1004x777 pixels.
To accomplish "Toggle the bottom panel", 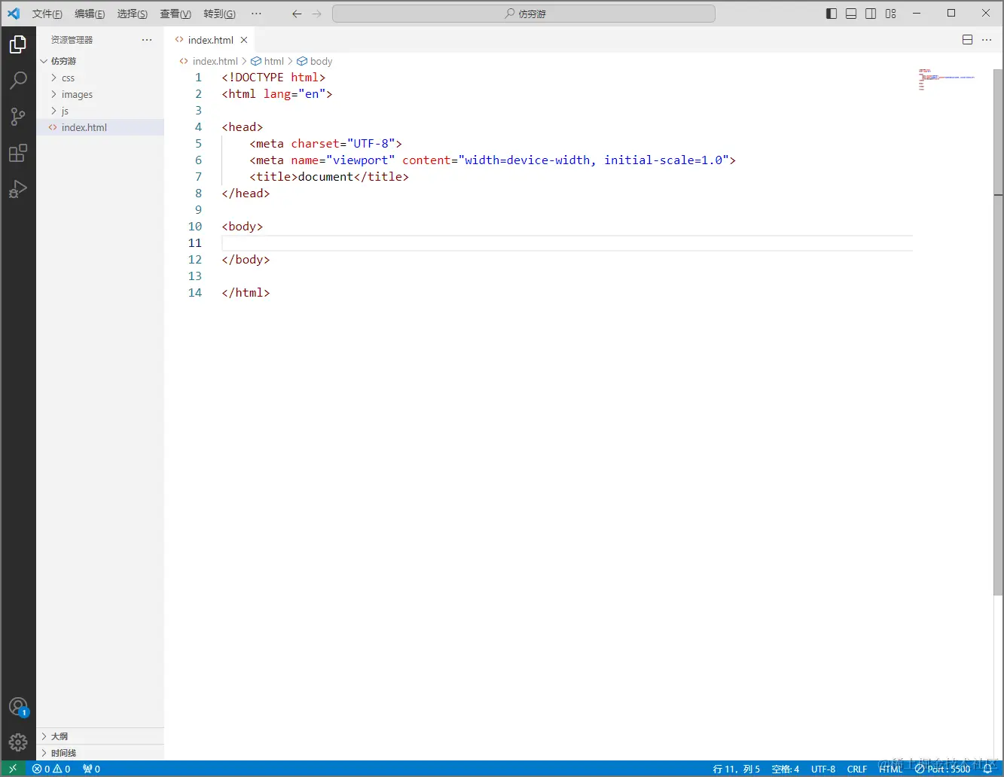I will [851, 14].
